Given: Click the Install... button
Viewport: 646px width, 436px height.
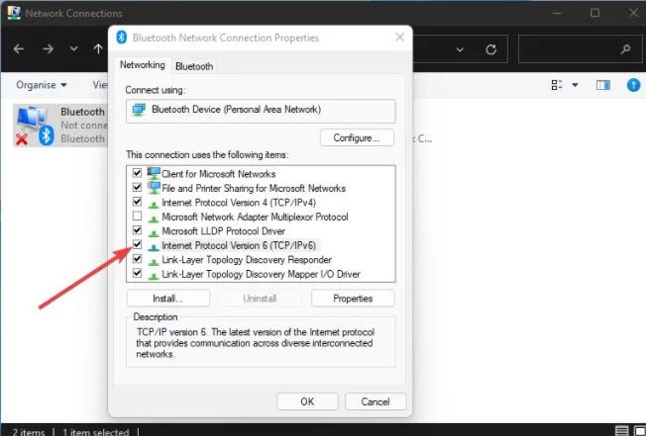Looking at the screenshot, I should click(x=168, y=299).
